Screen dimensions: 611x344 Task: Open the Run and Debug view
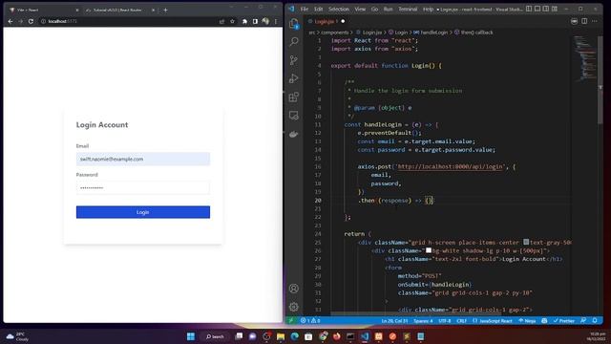[294, 78]
